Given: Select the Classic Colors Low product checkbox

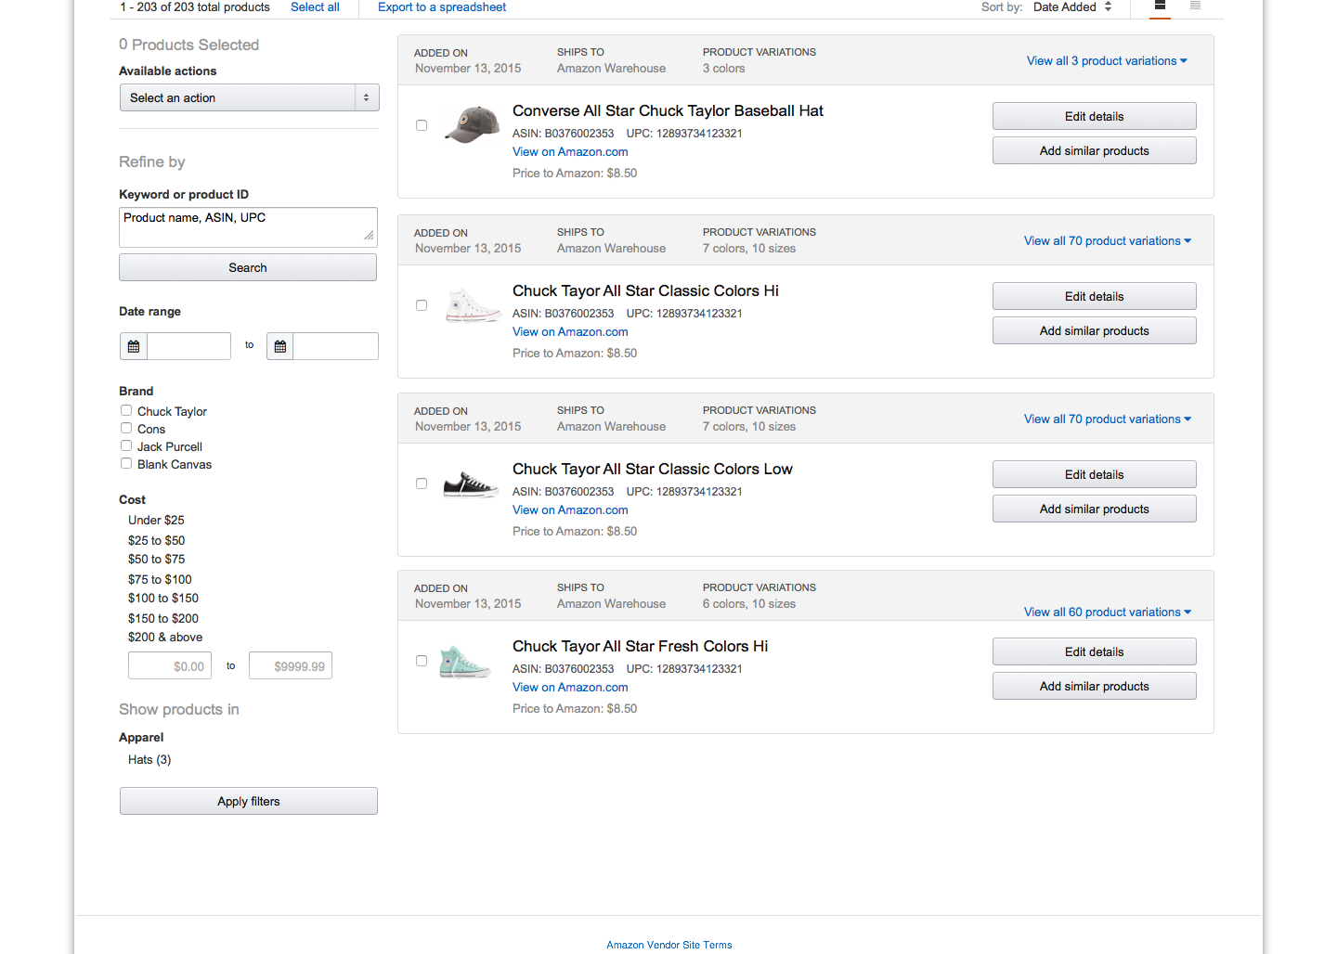Looking at the screenshot, I should (422, 483).
